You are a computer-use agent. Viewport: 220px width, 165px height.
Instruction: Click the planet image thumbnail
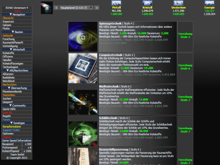click(47, 8)
